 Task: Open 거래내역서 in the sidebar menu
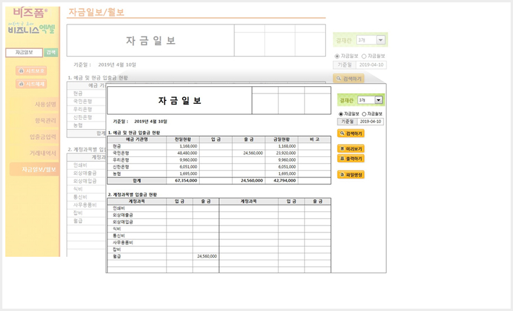pos(43,153)
